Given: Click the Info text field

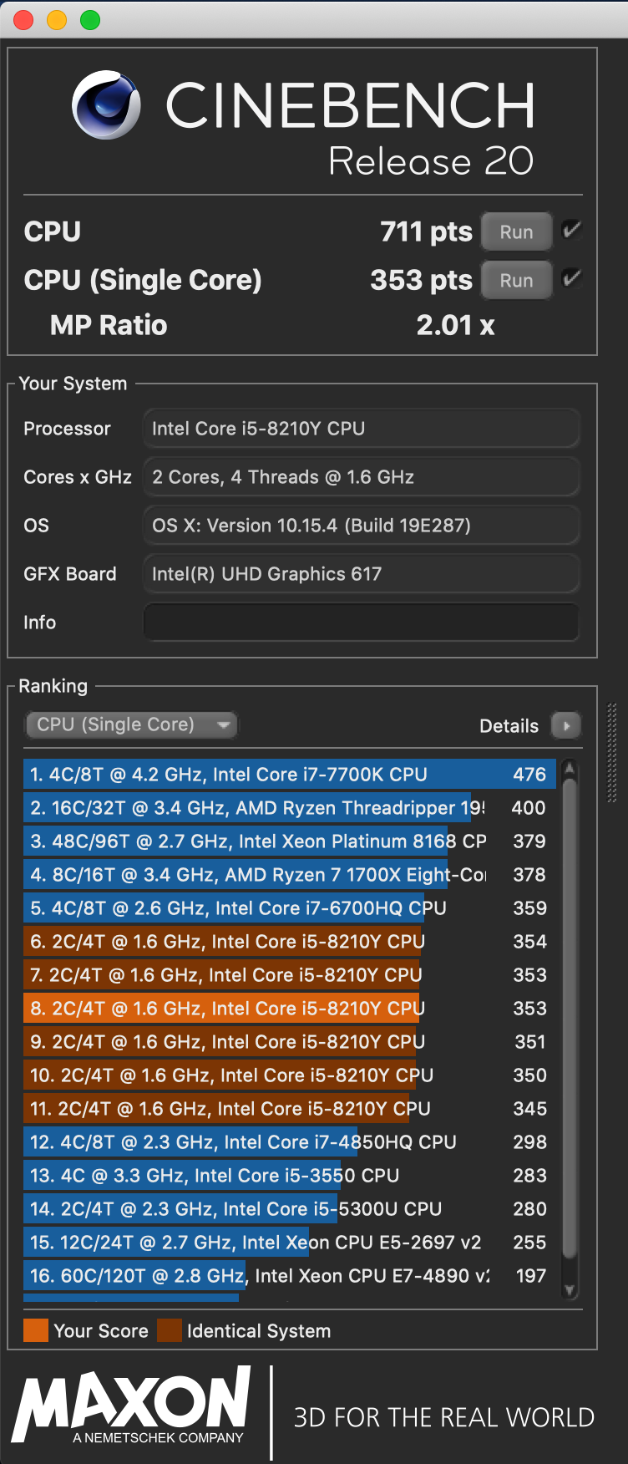Looking at the screenshot, I should point(361,623).
